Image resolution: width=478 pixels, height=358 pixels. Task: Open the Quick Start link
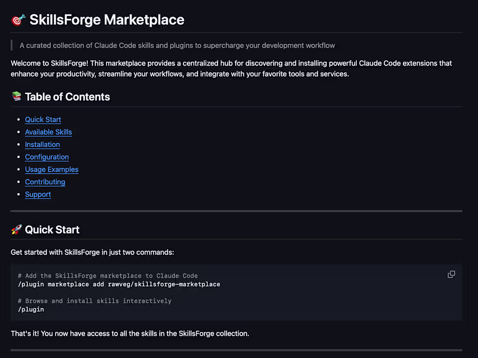pyautogui.click(x=43, y=119)
